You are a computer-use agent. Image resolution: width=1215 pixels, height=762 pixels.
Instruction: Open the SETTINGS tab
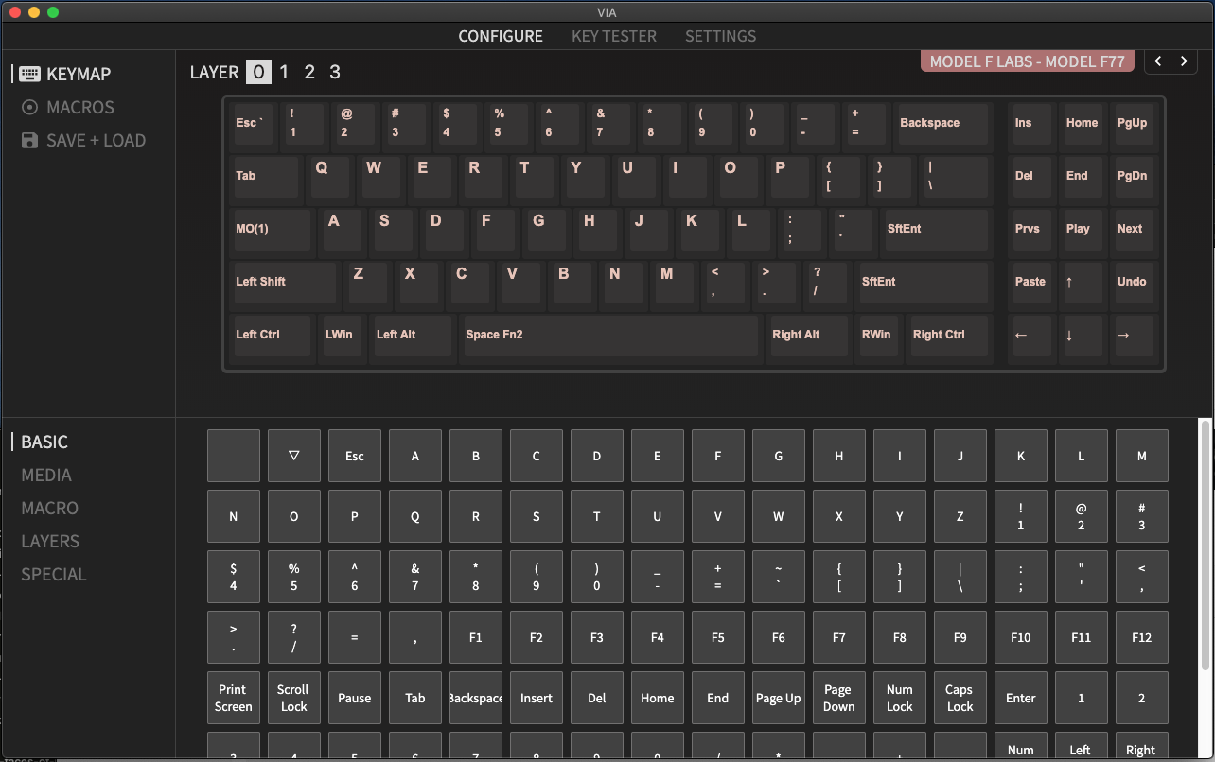click(720, 36)
